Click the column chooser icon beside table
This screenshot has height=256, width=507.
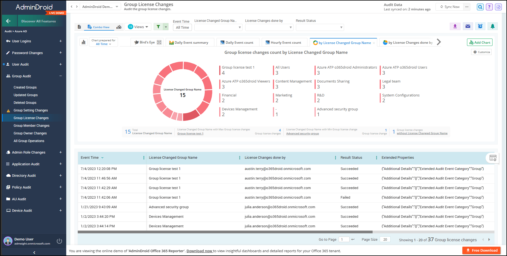point(493,158)
